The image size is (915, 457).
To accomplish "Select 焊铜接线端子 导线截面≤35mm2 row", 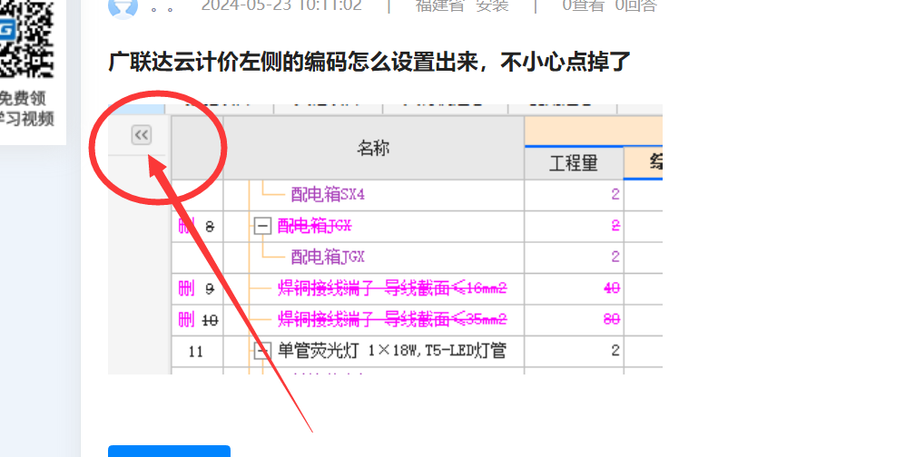I will pyautogui.click(x=392, y=319).
